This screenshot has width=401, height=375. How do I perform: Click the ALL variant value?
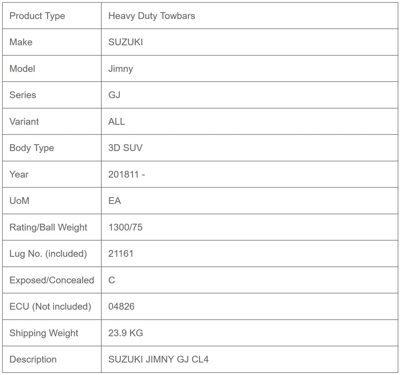117,121
